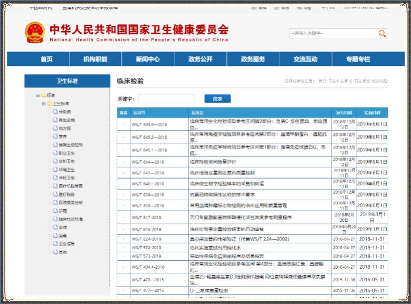Select 职业卫生 in the standards tree
The image size is (411, 304).
coord(66,153)
